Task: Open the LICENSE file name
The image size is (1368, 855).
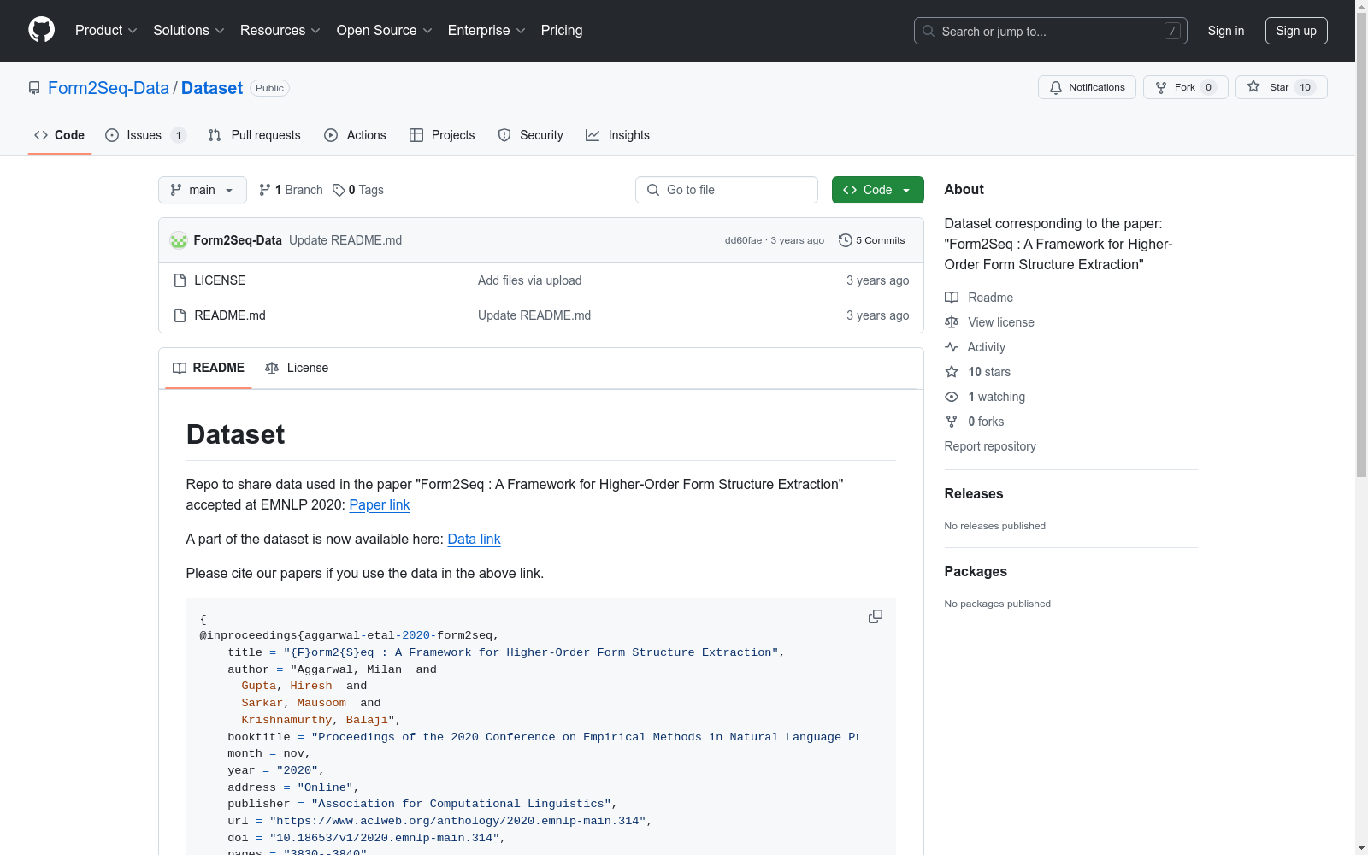Action: pyautogui.click(x=220, y=280)
